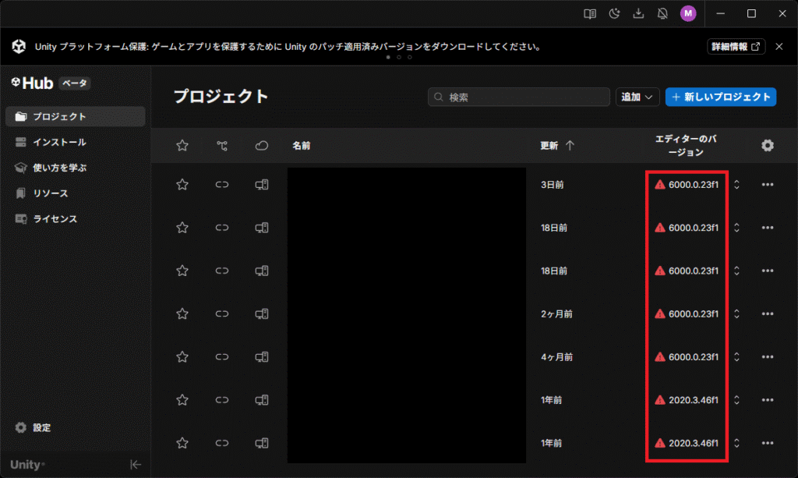The width and height of the screenshot is (798, 478).
Task: Open the muted notifications bell
Action: click(x=663, y=13)
